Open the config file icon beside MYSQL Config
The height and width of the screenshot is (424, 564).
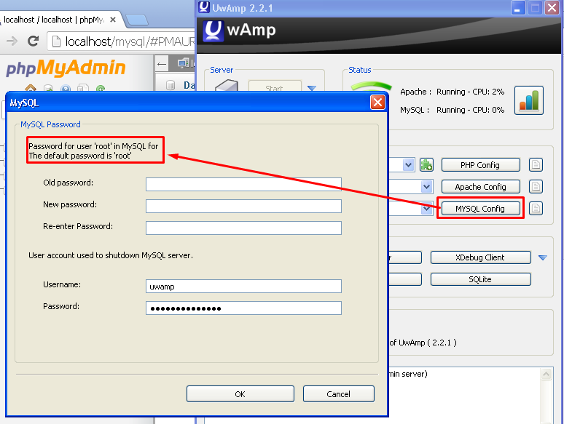click(x=536, y=208)
